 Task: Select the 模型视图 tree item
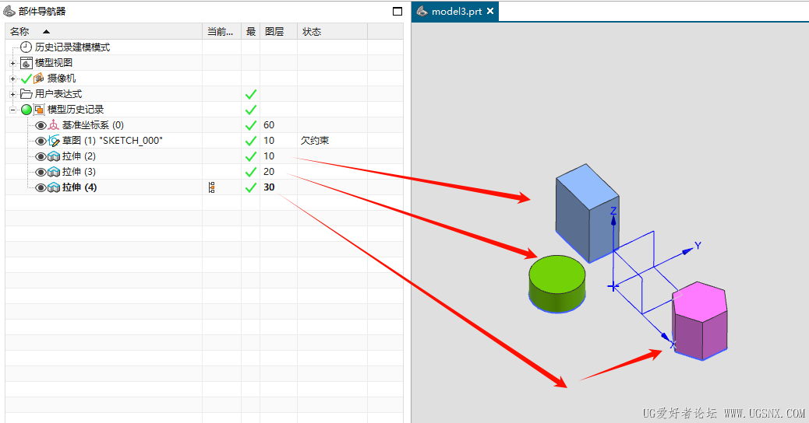pyautogui.click(x=54, y=63)
